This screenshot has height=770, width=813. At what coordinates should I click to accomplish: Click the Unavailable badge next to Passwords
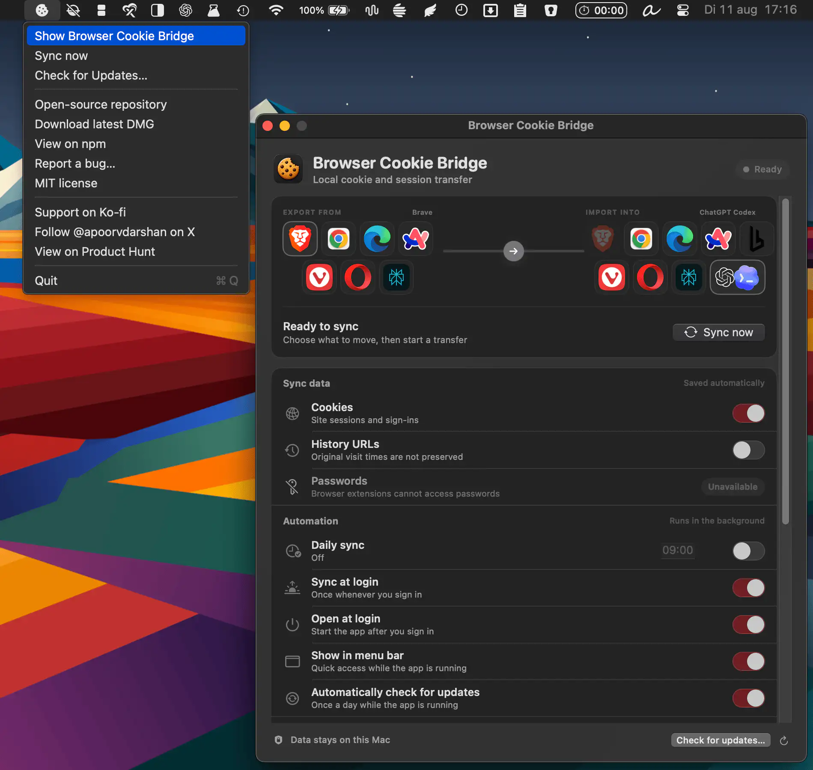[733, 487]
